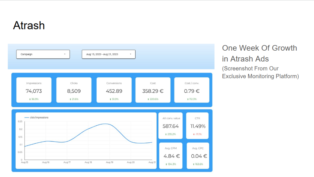Viewport: 314px width, 177px height.
Task: Click the 36.9% change under Impressions
Action: point(34,99)
